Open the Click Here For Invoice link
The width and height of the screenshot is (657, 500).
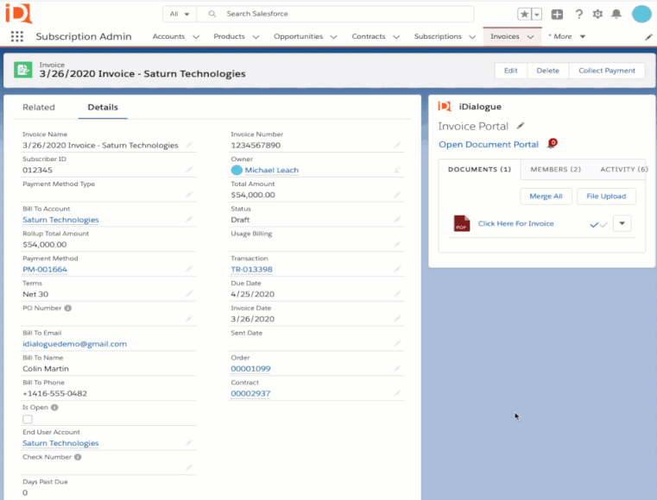515,223
